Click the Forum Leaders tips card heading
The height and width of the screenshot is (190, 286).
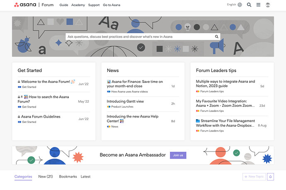click(x=216, y=70)
